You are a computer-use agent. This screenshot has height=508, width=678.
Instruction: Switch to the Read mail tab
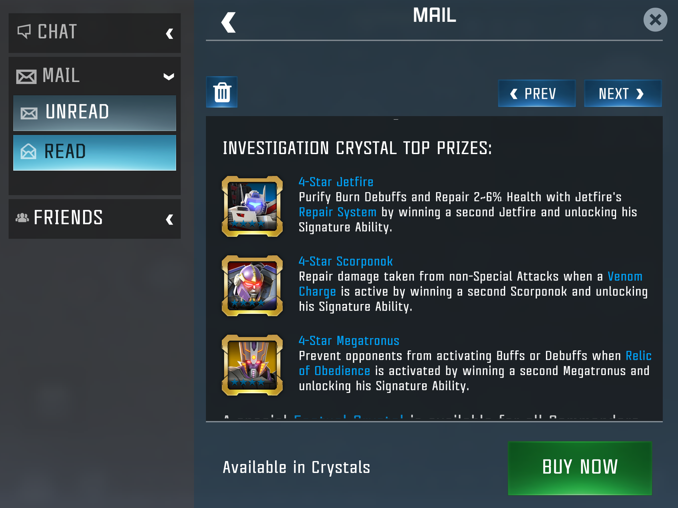pos(95,152)
